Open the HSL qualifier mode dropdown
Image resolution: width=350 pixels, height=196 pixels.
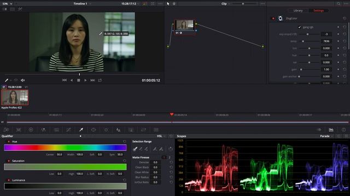[161, 136]
